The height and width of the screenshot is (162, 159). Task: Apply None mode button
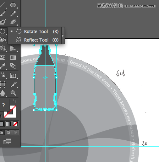click(x=15, y=124)
